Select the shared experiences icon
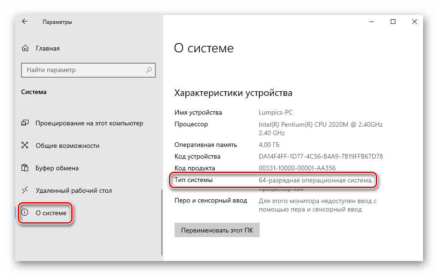Viewport: 438px width, 276px height. point(25,145)
